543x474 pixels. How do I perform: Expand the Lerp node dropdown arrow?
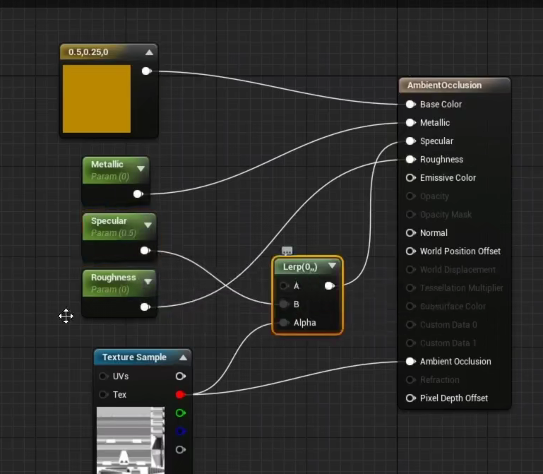pyautogui.click(x=332, y=266)
